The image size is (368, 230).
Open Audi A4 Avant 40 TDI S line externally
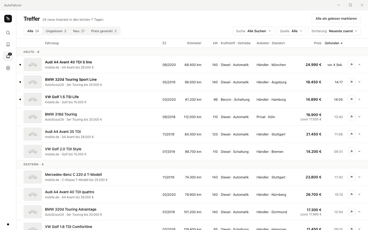[351, 65]
